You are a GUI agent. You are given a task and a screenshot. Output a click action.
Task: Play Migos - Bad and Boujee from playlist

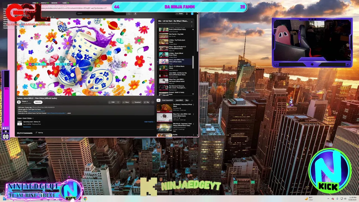pyautogui.click(x=175, y=48)
